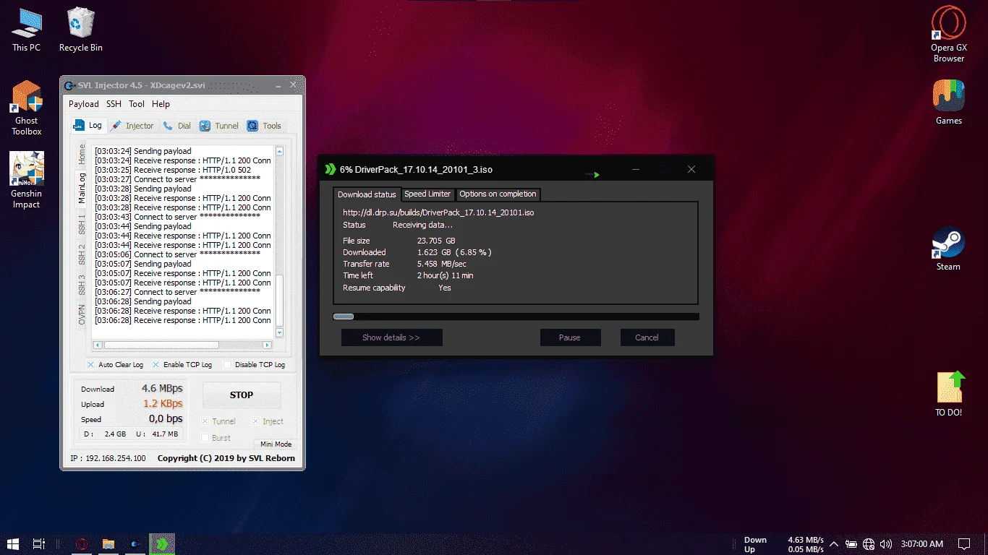
Task: Show hidden tray icons chevron
Action: pos(834,543)
